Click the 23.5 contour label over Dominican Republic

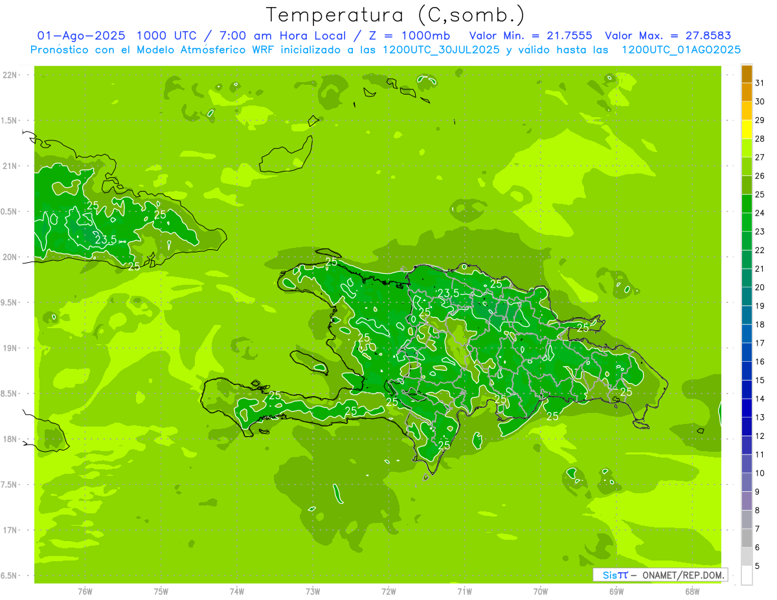pos(449,294)
